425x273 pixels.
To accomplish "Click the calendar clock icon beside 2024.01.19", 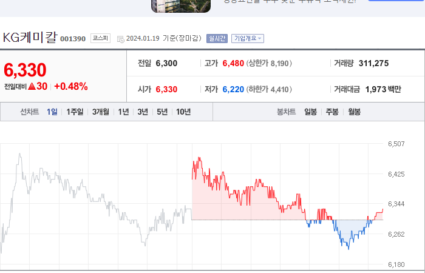I will (121, 39).
